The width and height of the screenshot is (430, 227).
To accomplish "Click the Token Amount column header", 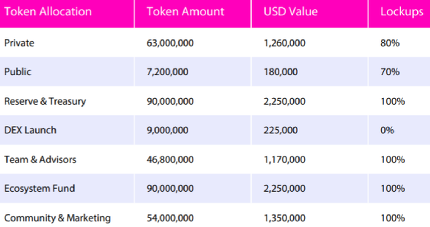I will tap(185, 12).
